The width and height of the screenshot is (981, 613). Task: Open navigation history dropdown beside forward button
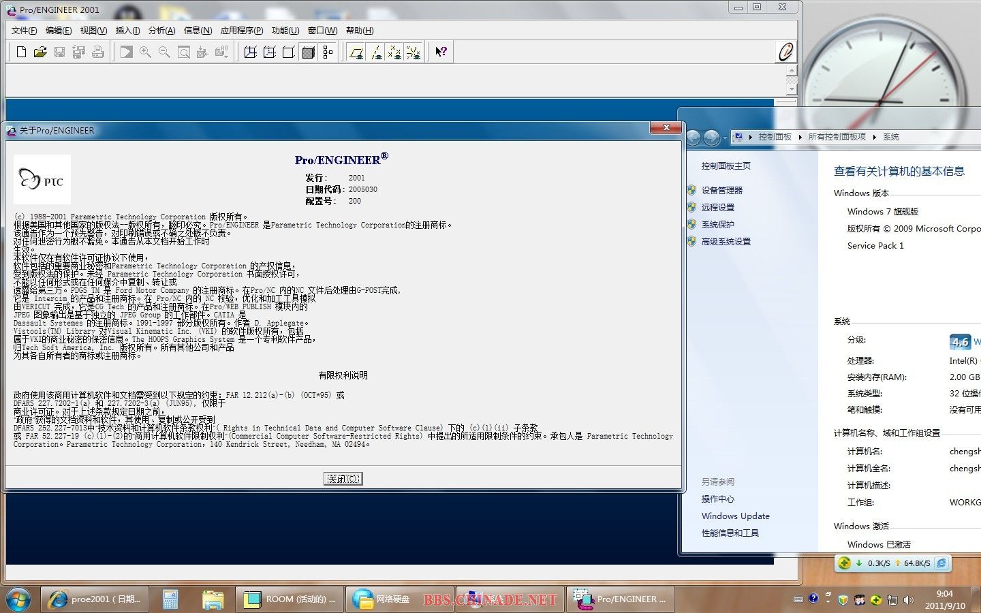[x=725, y=138]
